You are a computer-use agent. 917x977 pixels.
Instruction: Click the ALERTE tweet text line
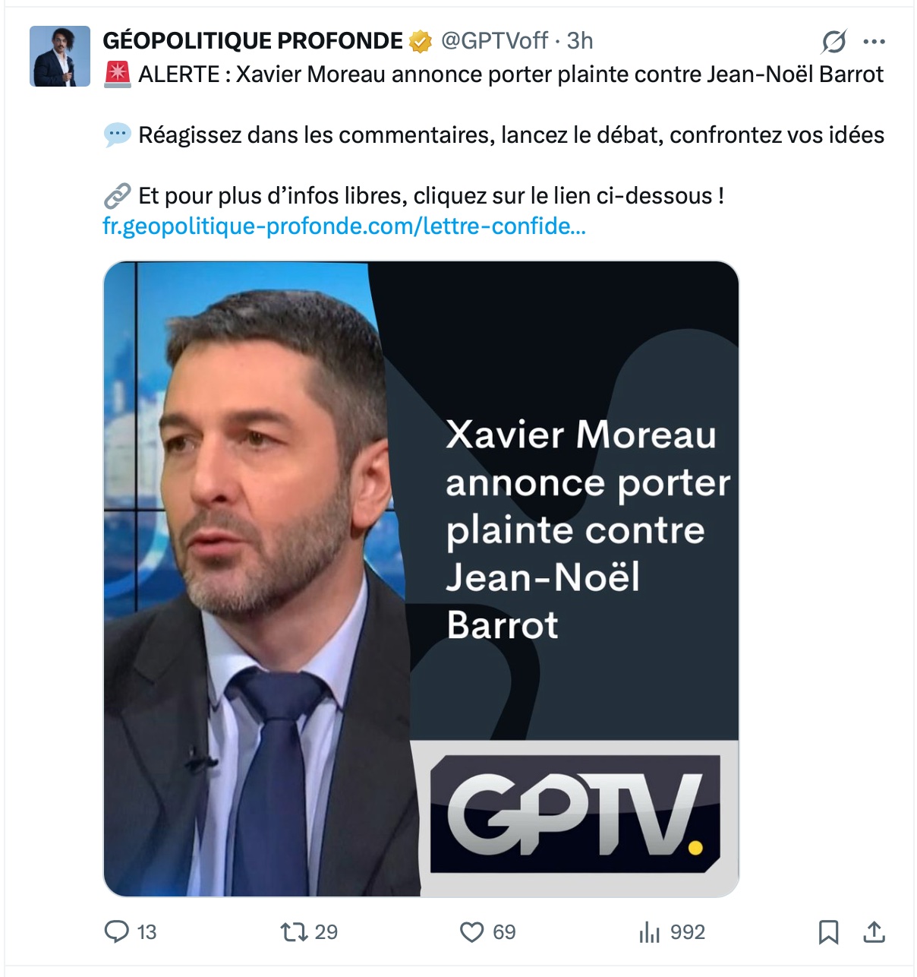pyautogui.click(x=510, y=74)
